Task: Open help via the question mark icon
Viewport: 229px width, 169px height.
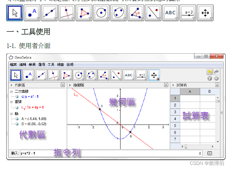Action: pyautogui.click(x=209, y=78)
